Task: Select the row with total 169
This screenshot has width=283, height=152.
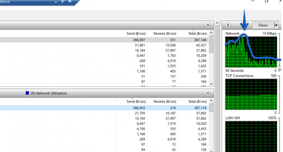Action: point(104,144)
